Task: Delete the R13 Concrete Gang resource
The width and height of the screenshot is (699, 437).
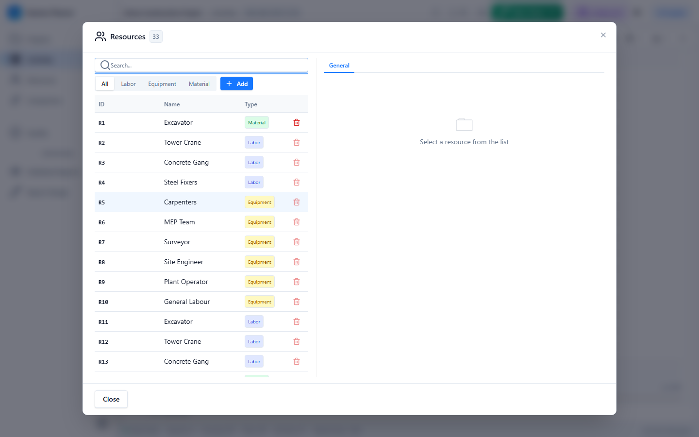Action: pyautogui.click(x=297, y=361)
